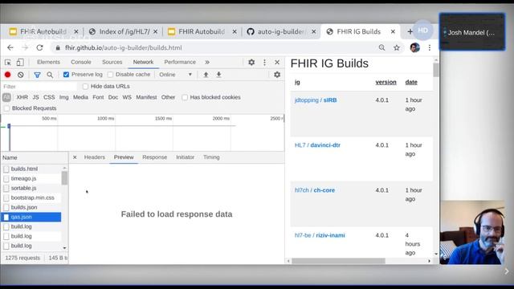The height and width of the screenshot is (289, 514).
Task: Switch to the Console panel
Action: coord(81,63)
